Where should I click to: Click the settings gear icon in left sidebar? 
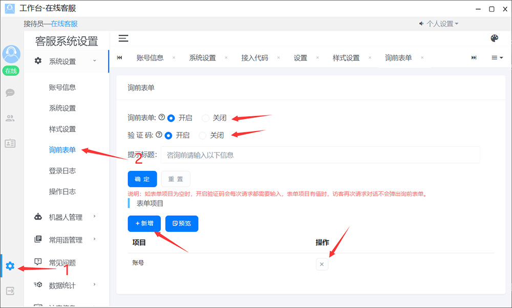coord(10,266)
